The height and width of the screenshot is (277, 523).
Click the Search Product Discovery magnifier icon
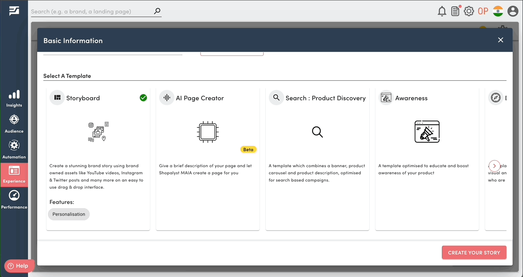[x=276, y=98]
